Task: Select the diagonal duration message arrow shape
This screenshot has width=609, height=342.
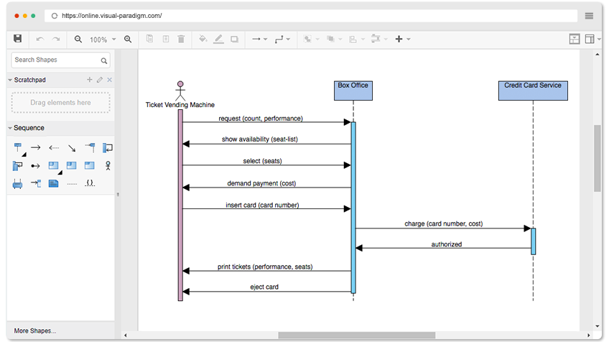Action: [72, 148]
